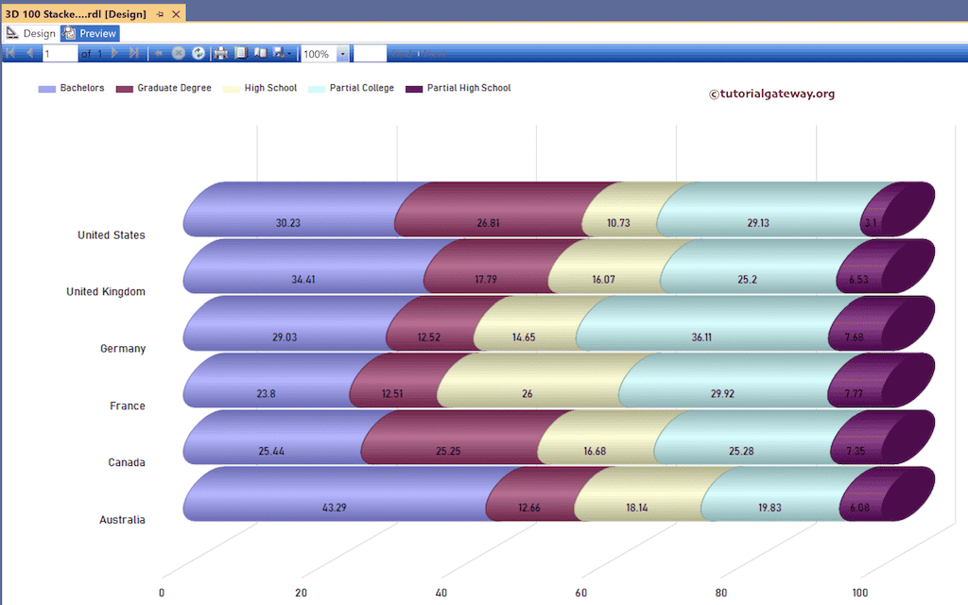This screenshot has height=605, width=968.
Task: Refresh the report preview
Action: pos(198,54)
